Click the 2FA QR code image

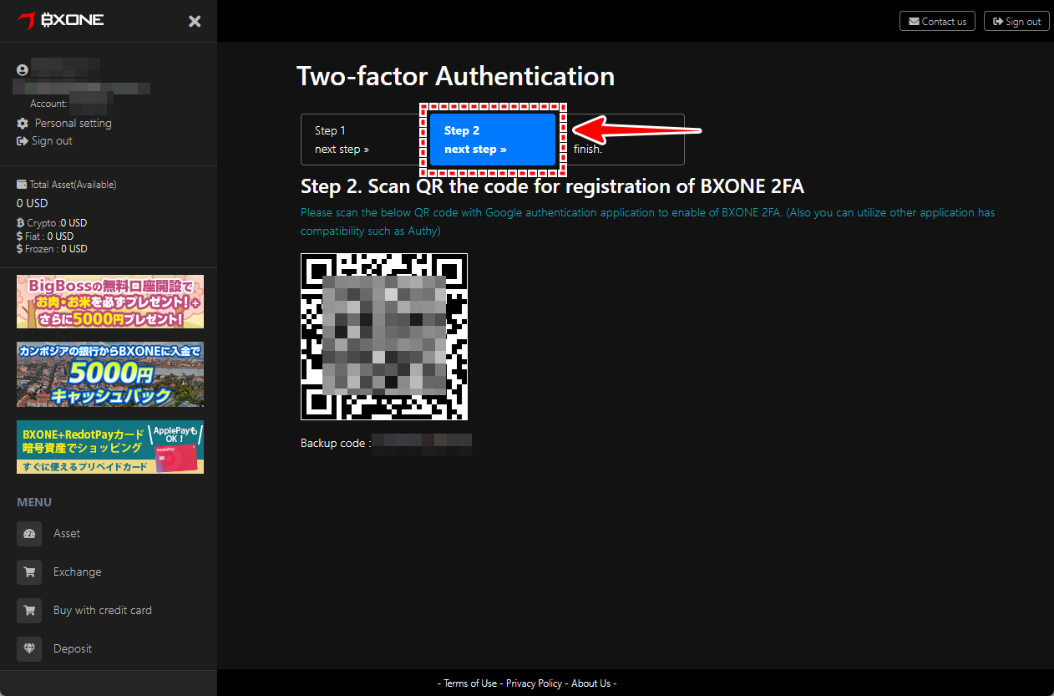click(384, 337)
